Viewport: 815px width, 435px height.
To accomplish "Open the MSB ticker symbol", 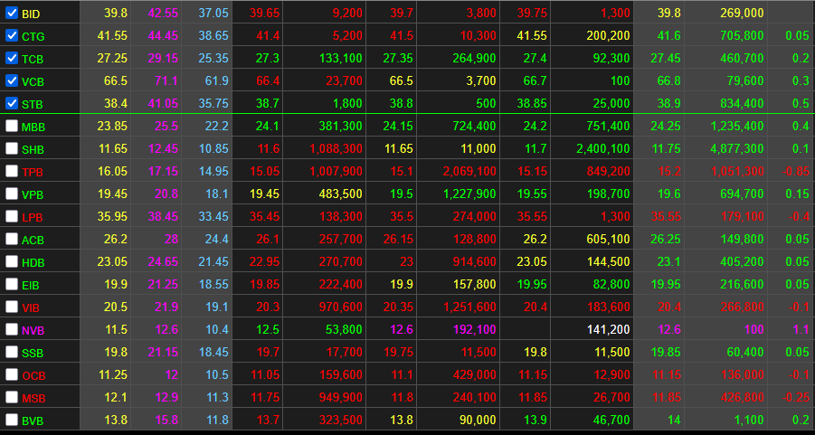I will coord(33,399).
